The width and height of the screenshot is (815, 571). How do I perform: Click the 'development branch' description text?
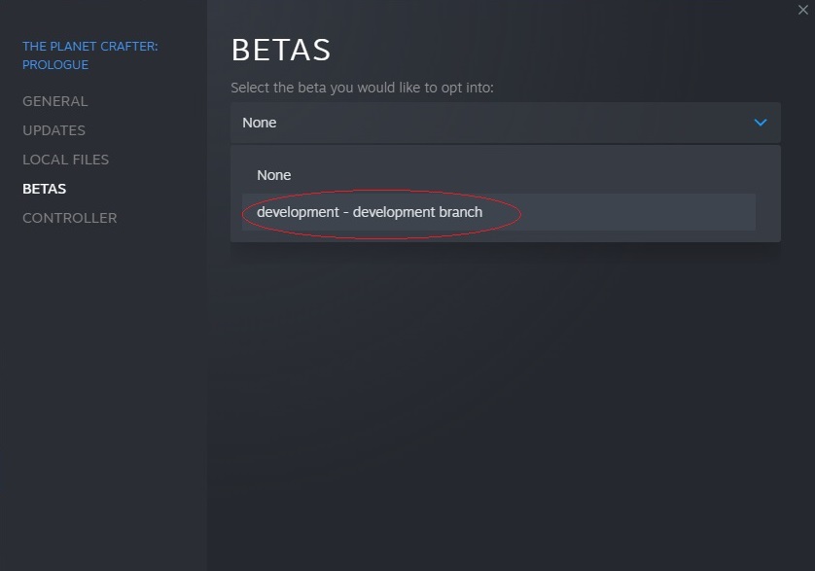[418, 212]
